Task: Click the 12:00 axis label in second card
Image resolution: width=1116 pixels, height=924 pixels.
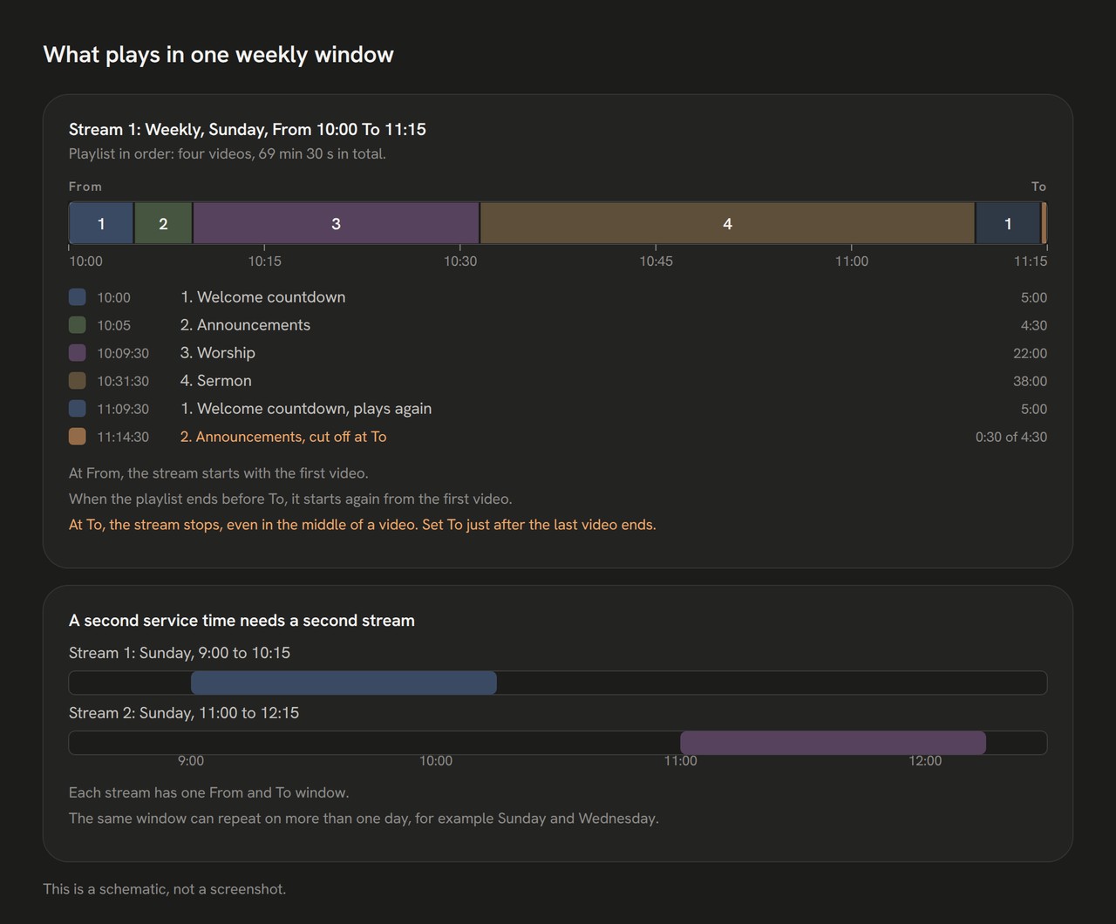Action: pyautogui.click(x=925, y=761)
